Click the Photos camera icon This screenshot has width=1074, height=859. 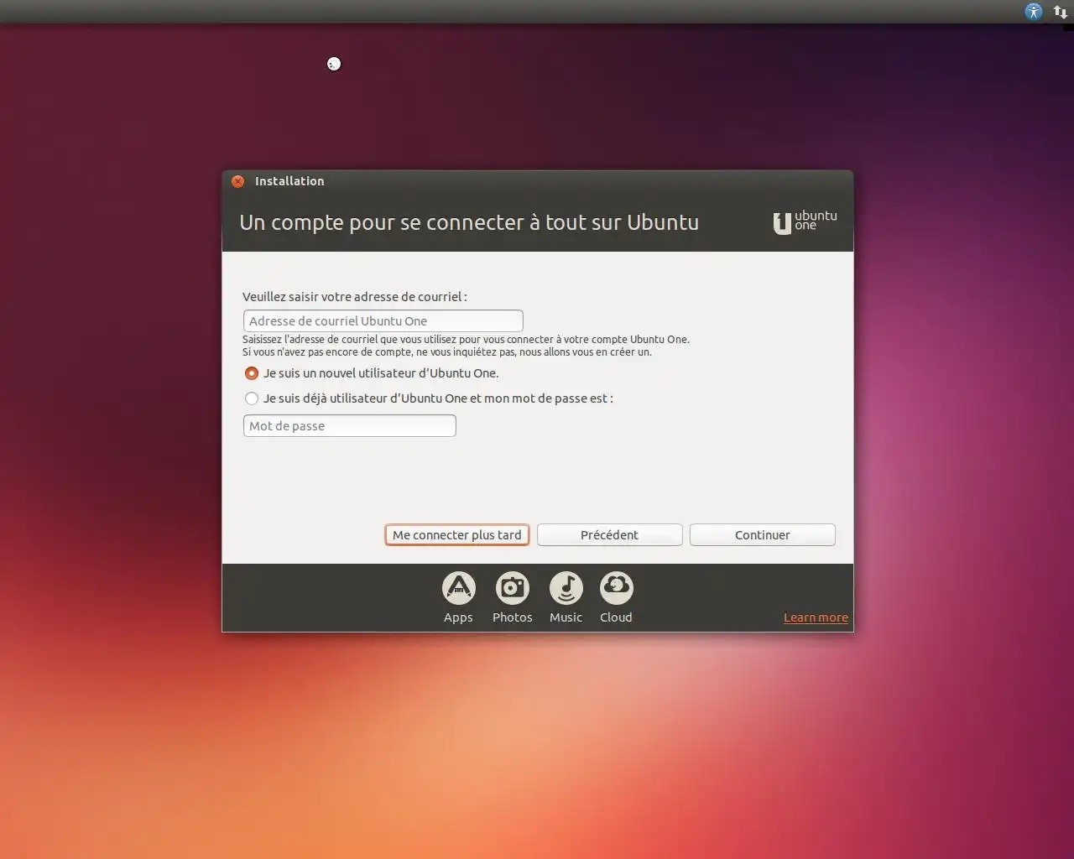pyautogui.click(x=512, y=588)
